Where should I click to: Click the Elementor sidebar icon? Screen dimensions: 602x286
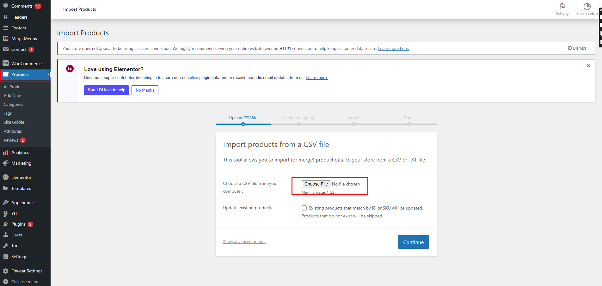point(6,177)
